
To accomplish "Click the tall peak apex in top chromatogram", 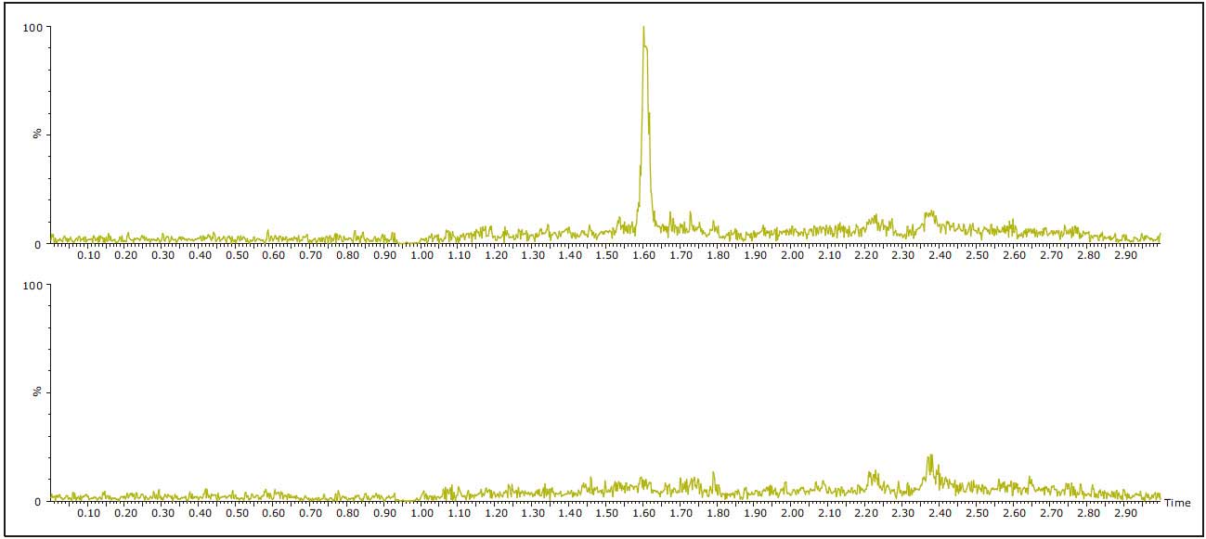I will [x=643, y=28].
